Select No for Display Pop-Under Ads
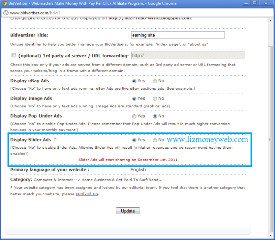275x240 pixels. point(155,116)
